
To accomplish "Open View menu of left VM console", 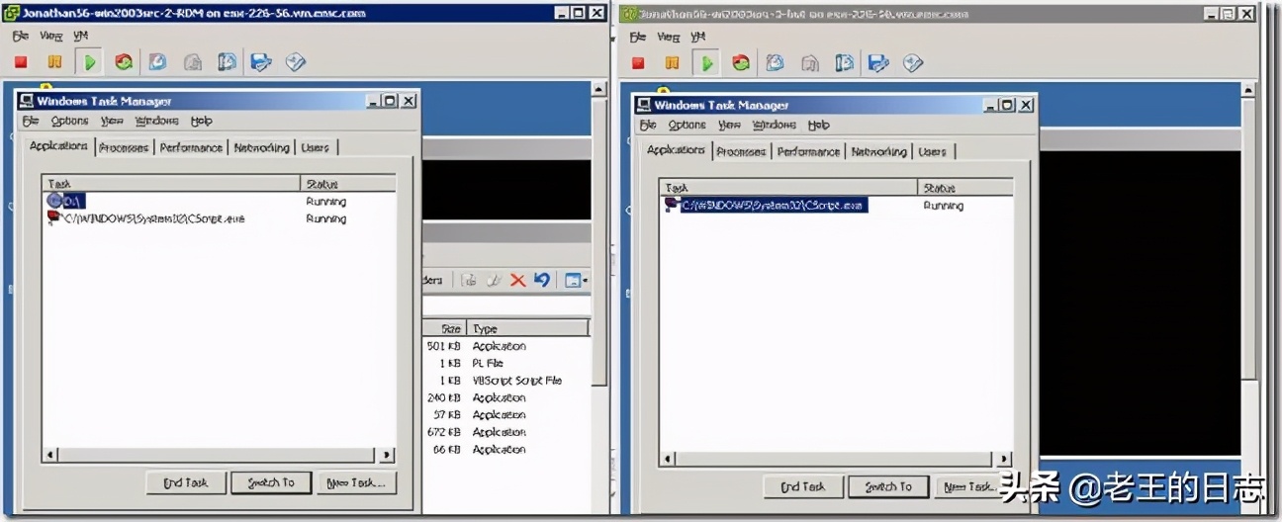I will pyautogui.click(x=51, y=36).
